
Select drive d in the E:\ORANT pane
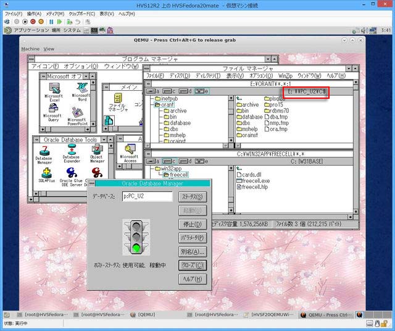point(185,91)
